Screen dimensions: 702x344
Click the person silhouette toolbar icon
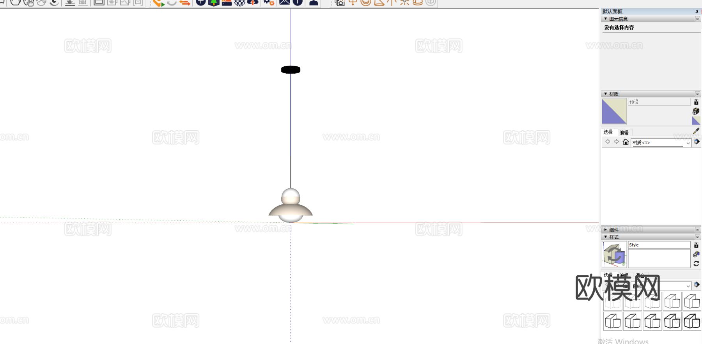[x=314, y=3]
